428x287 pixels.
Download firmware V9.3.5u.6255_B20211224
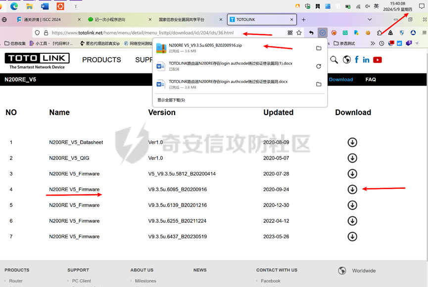point(352,221)
